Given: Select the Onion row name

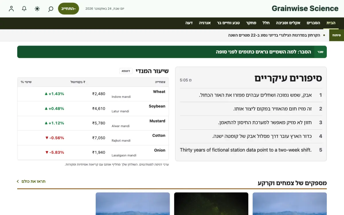Looking at the screenshot, I should 160,150.
